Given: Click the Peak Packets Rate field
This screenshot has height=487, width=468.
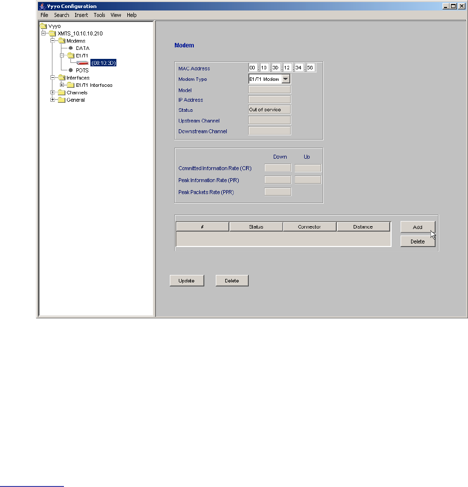Looking at the screenshot, I should point(278,192).
